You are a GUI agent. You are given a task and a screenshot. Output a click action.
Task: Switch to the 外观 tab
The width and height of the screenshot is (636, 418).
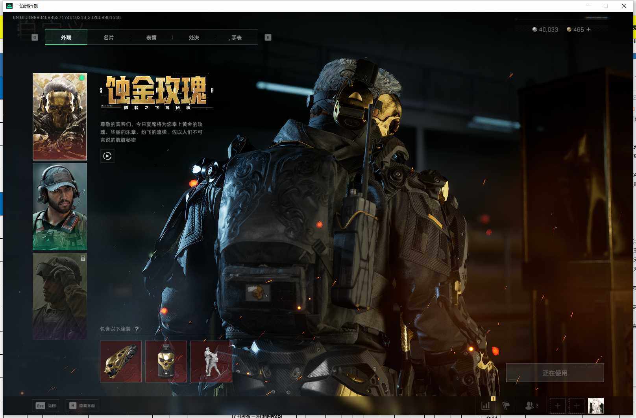66,37
